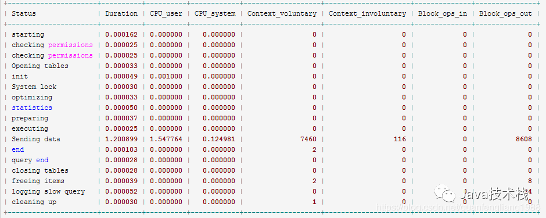
Task: Select the 'freeing items' status cell
Action: (x=38, y=181)
